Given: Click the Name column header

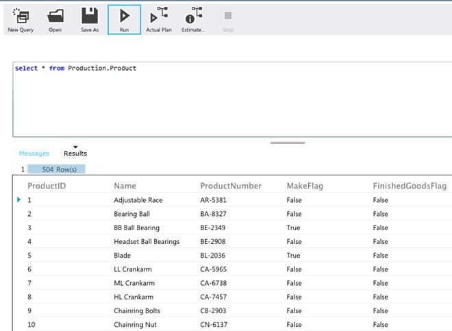Looking at the screenshot, I should pos(125,186).
